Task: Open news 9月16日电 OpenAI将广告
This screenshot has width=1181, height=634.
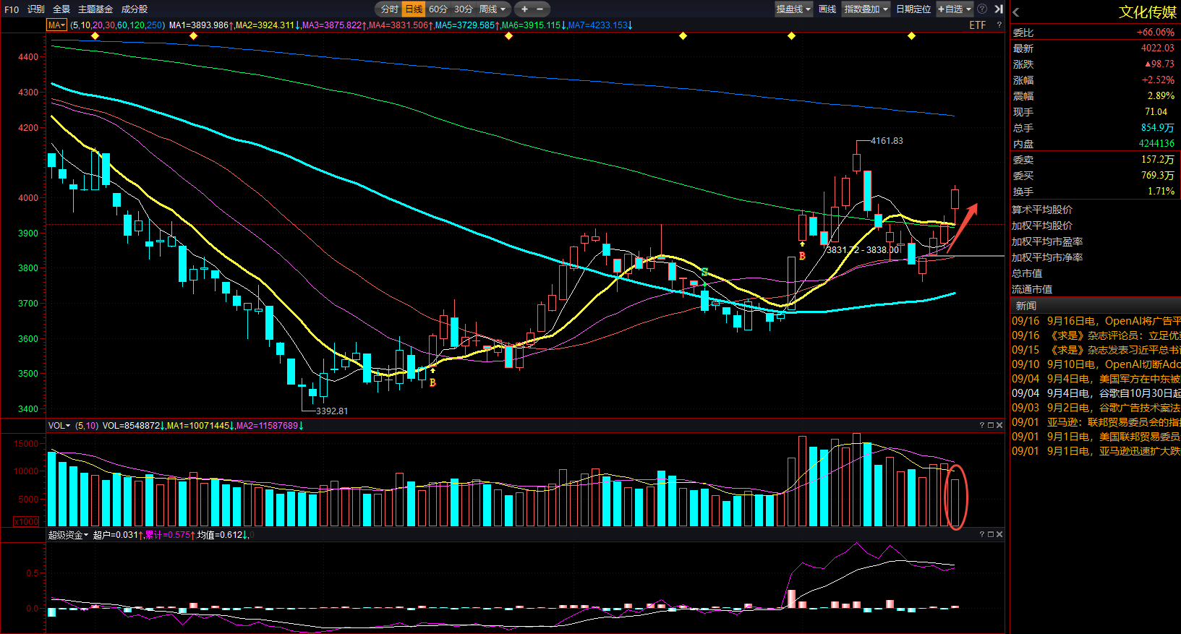Action: (x=1096, y=321)
